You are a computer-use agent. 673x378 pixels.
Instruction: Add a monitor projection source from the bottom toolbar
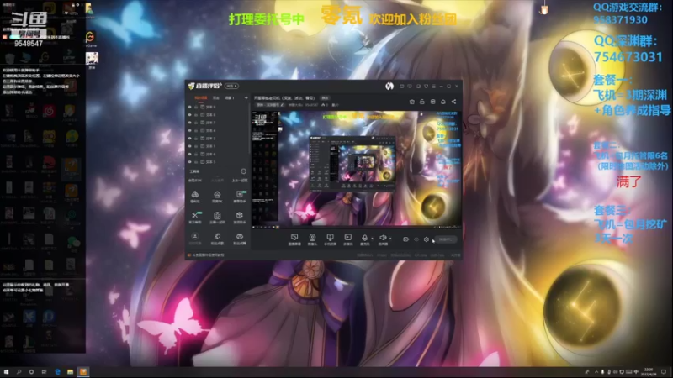330,239
